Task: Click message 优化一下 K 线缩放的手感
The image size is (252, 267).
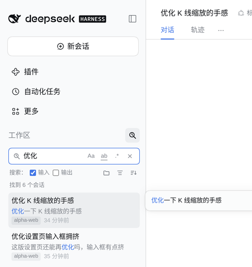Action: pos(186,200)
